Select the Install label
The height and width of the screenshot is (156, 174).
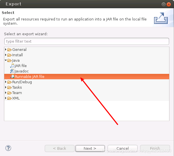click(17, 55)
